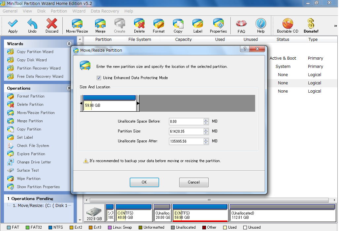The width and height of the screenshot is (339, 231).
Task: Launch Free Data Recovery Wizard
Action: (40, 76)
